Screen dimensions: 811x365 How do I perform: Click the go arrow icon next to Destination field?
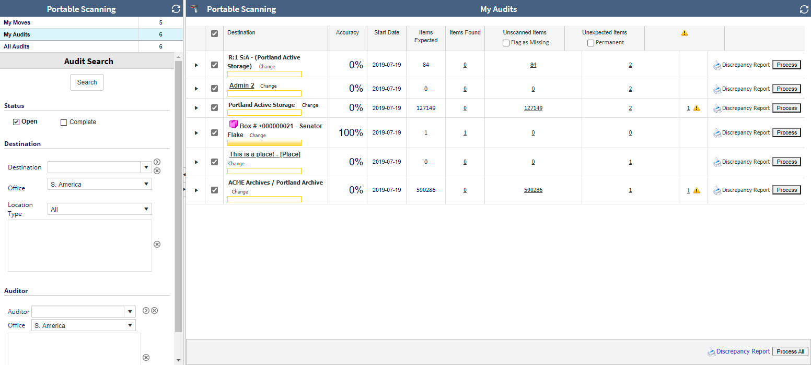click(157, 162)
